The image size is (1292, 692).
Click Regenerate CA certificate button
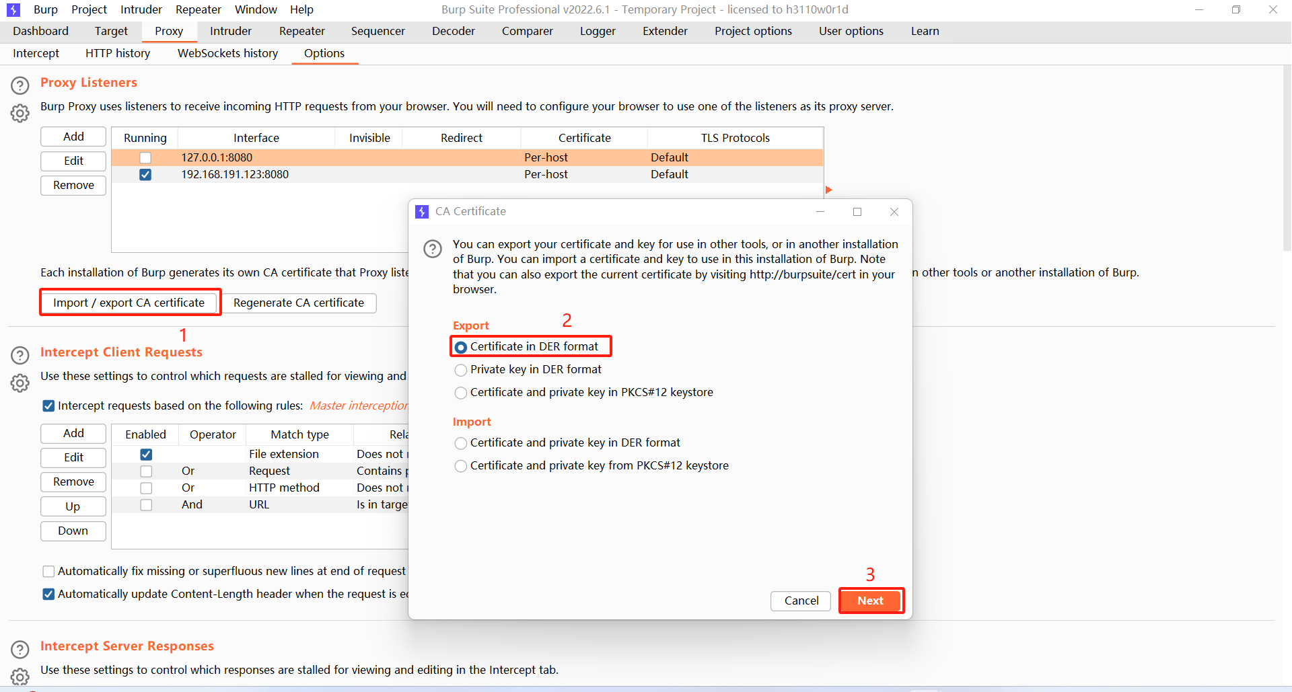pos(299,303)
